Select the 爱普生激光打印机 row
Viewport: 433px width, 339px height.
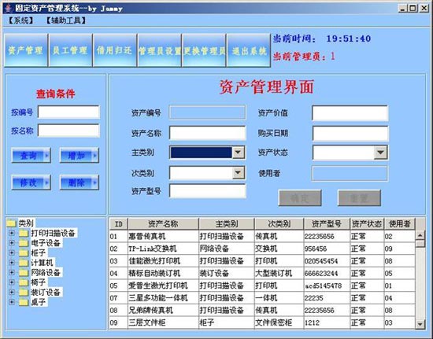262,286
